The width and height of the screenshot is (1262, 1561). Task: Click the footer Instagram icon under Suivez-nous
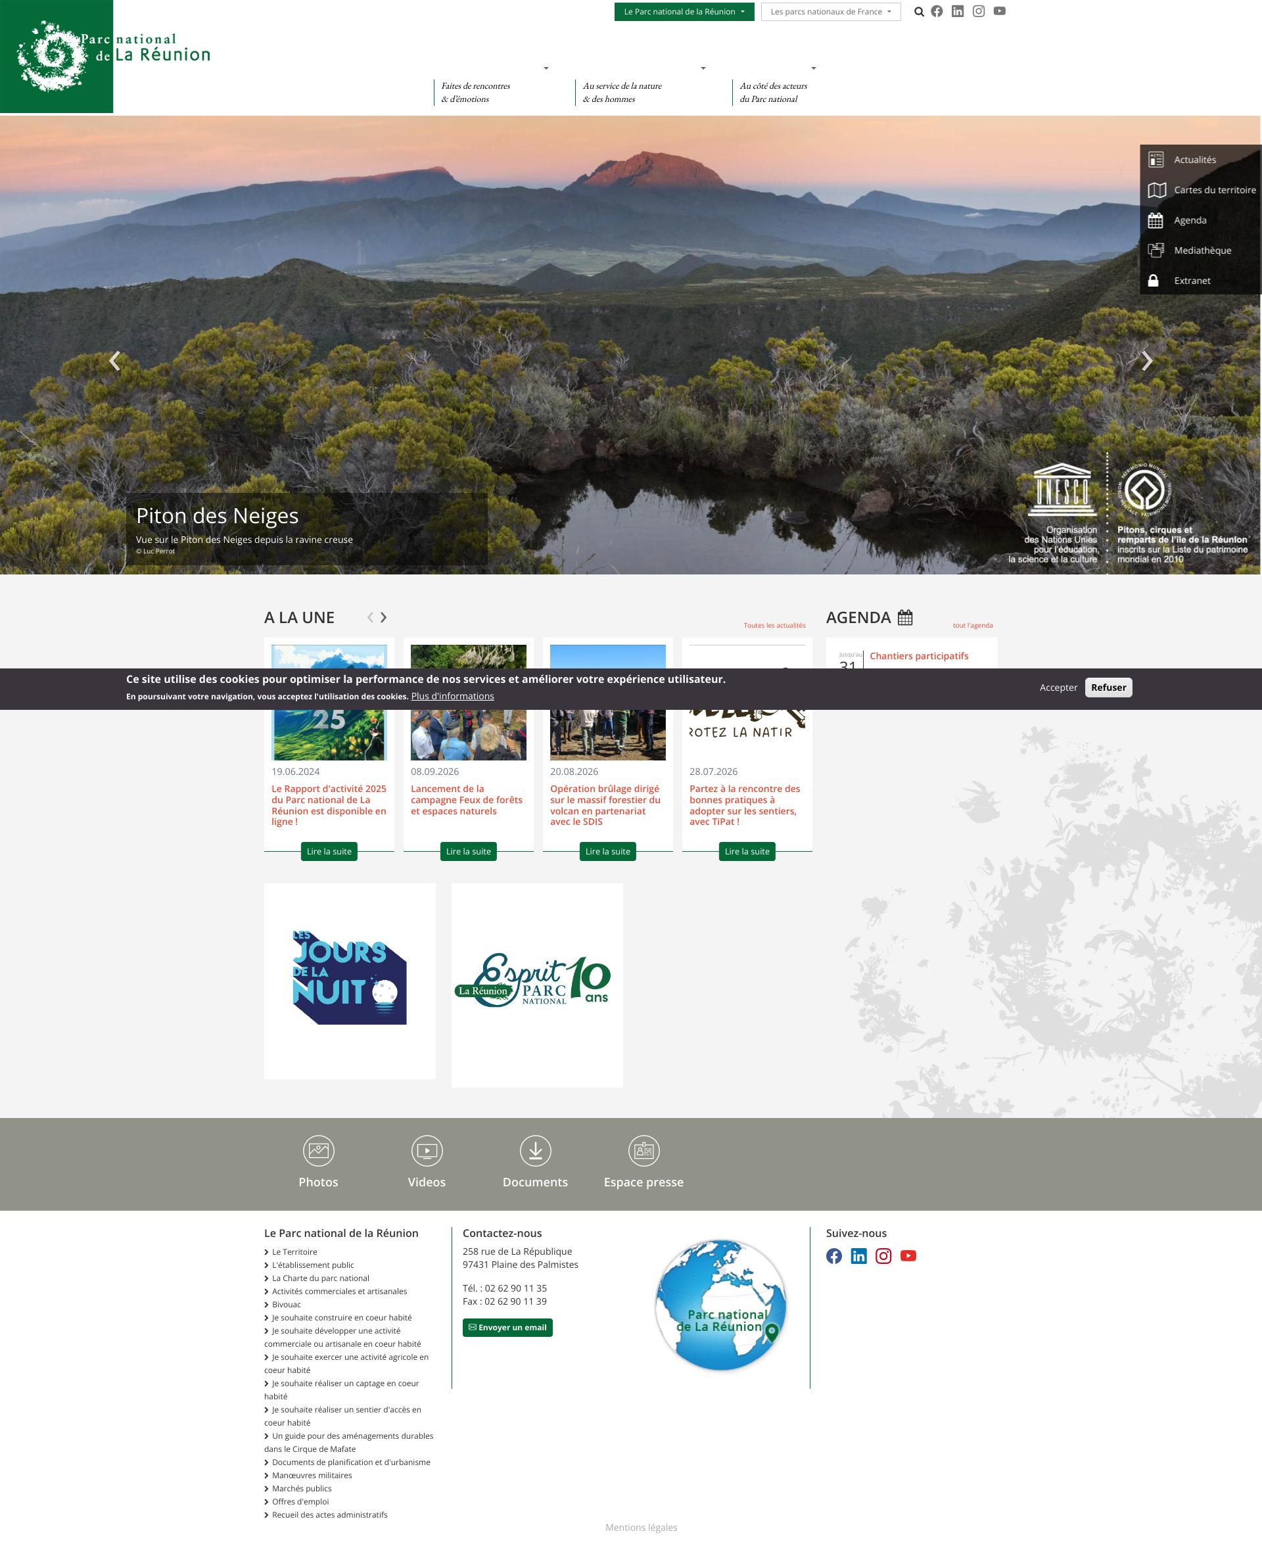click(x=883, y=1256)
